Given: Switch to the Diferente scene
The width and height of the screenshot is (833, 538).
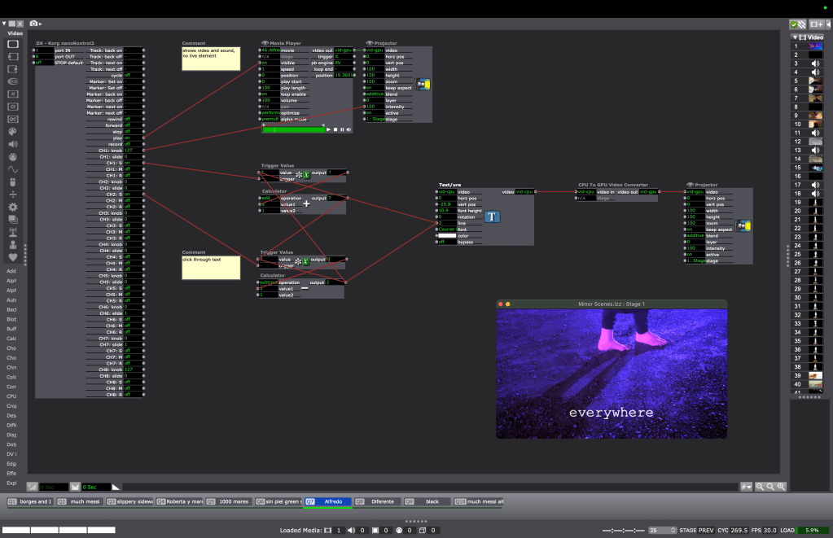Looking at the screenshot, I should (379, 501).
